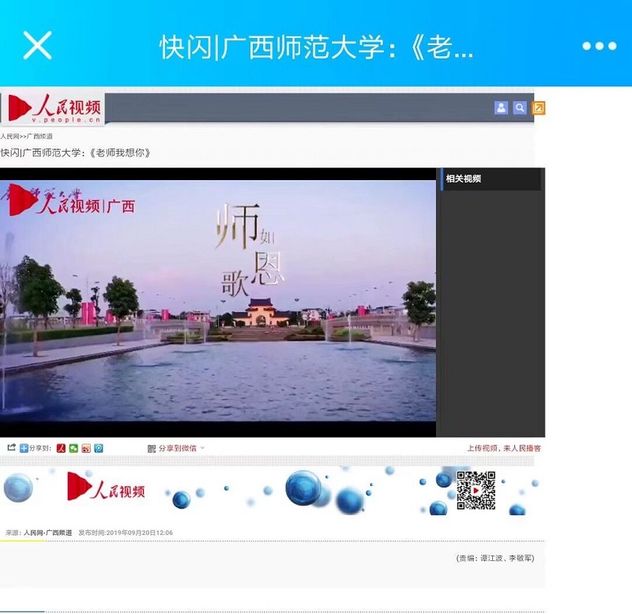Click the user account icon in header
The image size is (632, 614).
[501, 108]
